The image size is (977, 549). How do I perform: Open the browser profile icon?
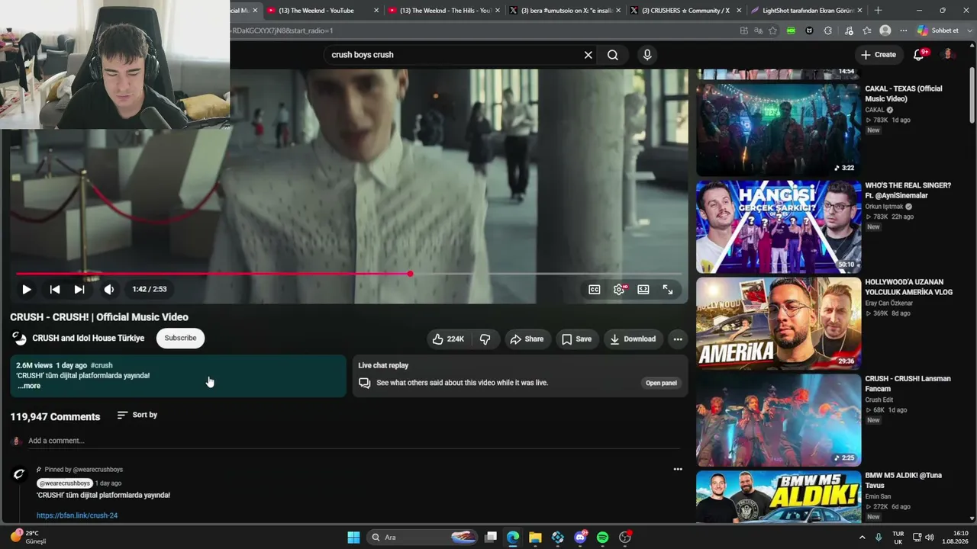click(x=885, y=30)
